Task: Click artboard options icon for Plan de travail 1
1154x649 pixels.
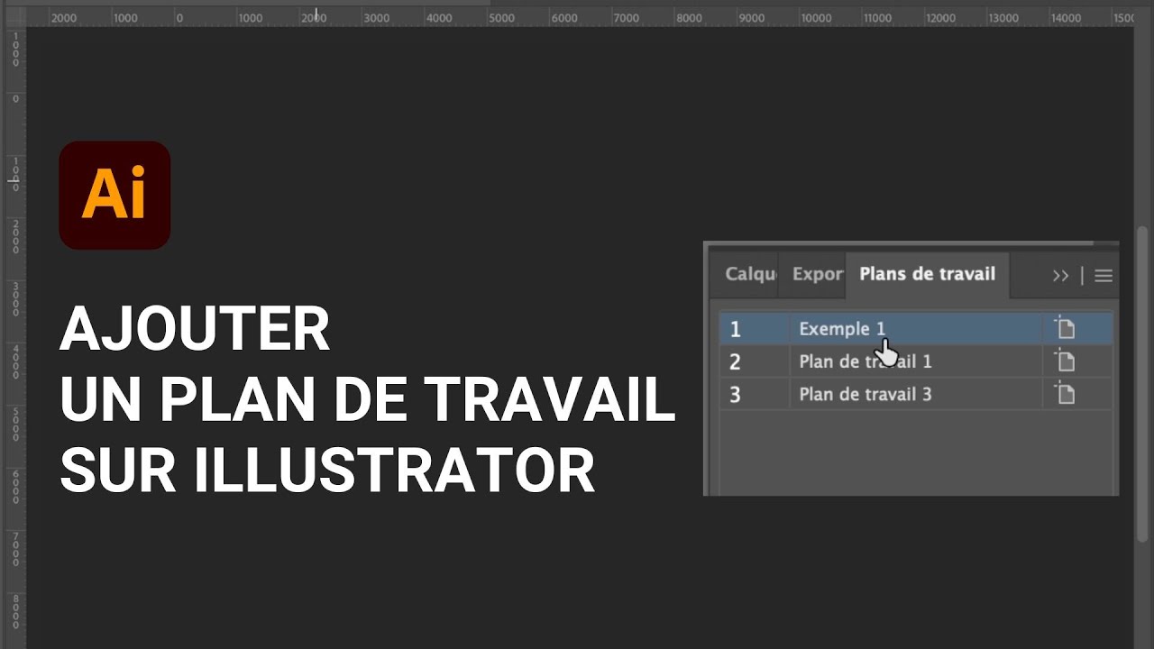Action: [x=1065, y=361]
